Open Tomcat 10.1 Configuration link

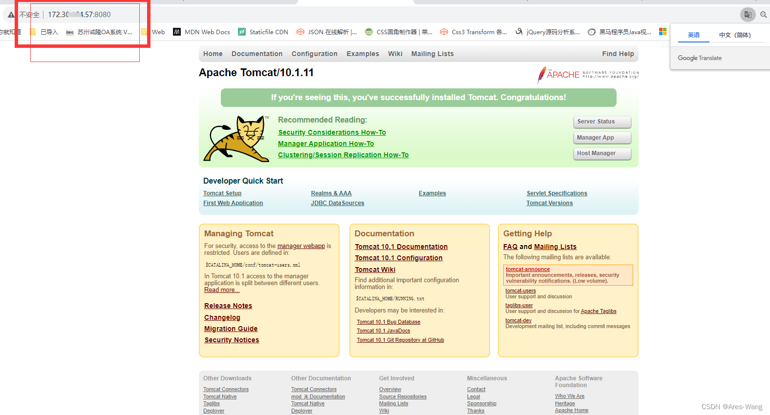[399, 258]
